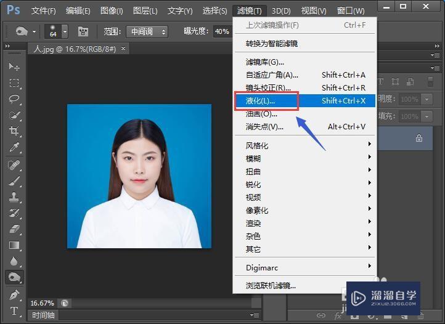Select the Move tool
The image size is (445, 324).
pos(14,67)
